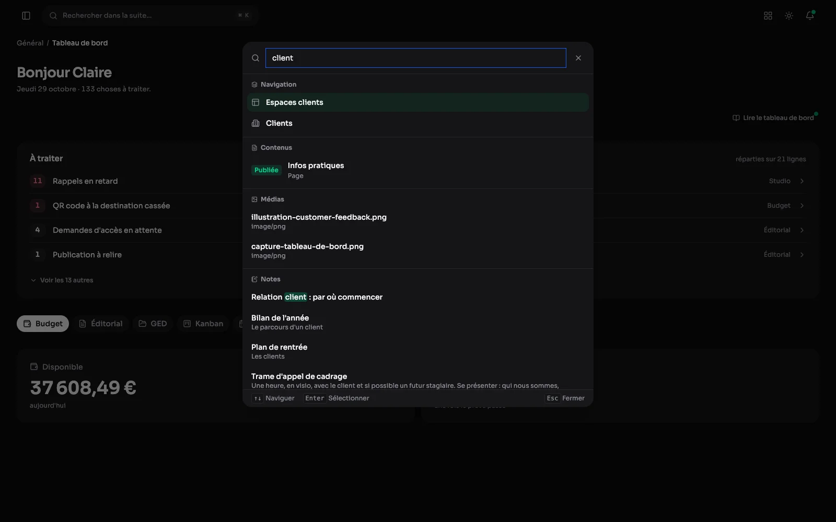The width and height of the screenshot is (836, 522).
Task: Open the Infos pratiques page result
Action: [x=418, y=170]
